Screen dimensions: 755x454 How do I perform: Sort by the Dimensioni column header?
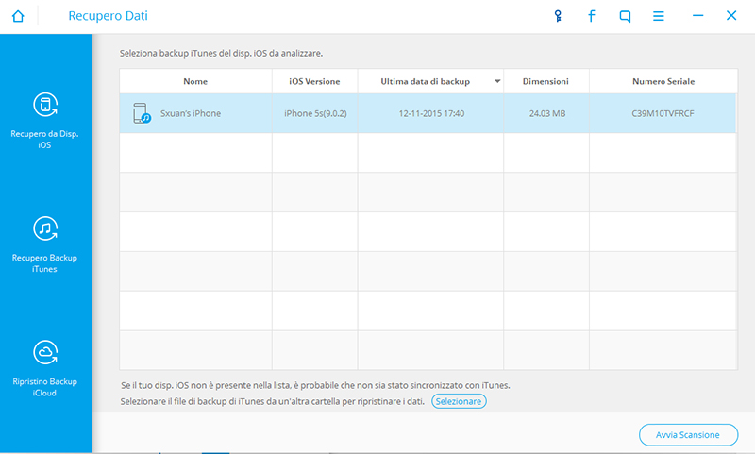tap(545, 82)
